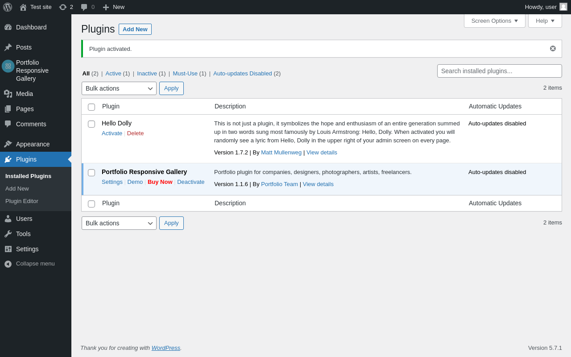Deactivate the Portfolio Responsive Gallery plugin
The image size is (571, 357).
(191, 182)
